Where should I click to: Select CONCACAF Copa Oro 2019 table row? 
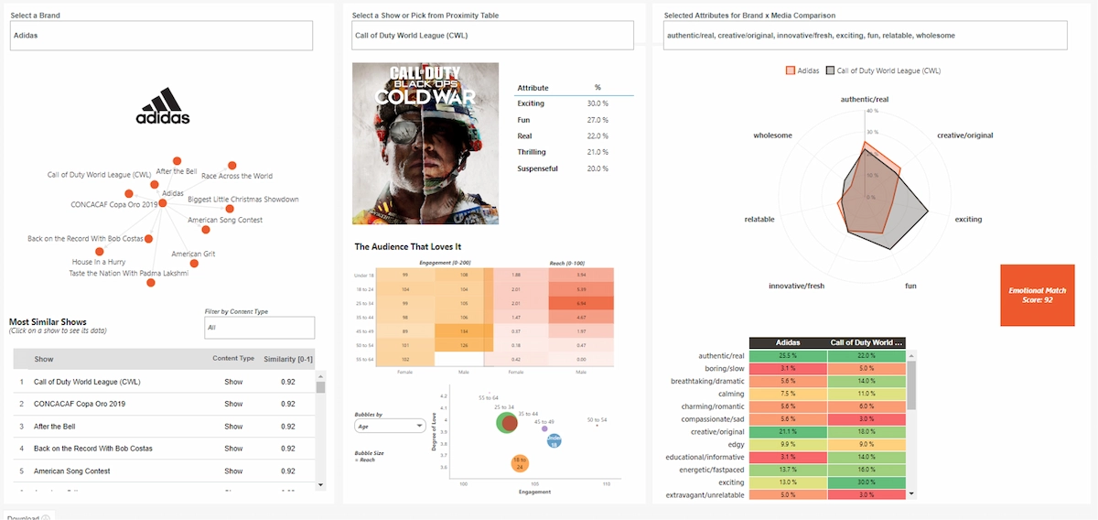tap(165, 404)
